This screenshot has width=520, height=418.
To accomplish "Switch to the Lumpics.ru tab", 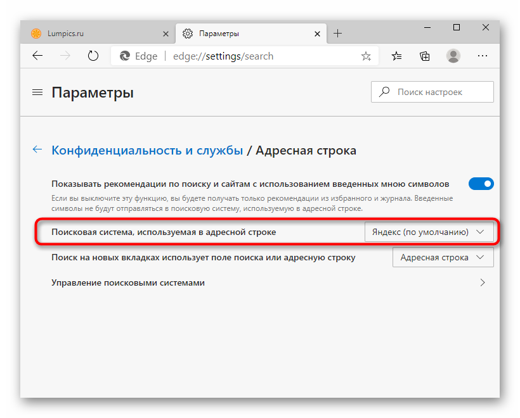I will point(98,34).
